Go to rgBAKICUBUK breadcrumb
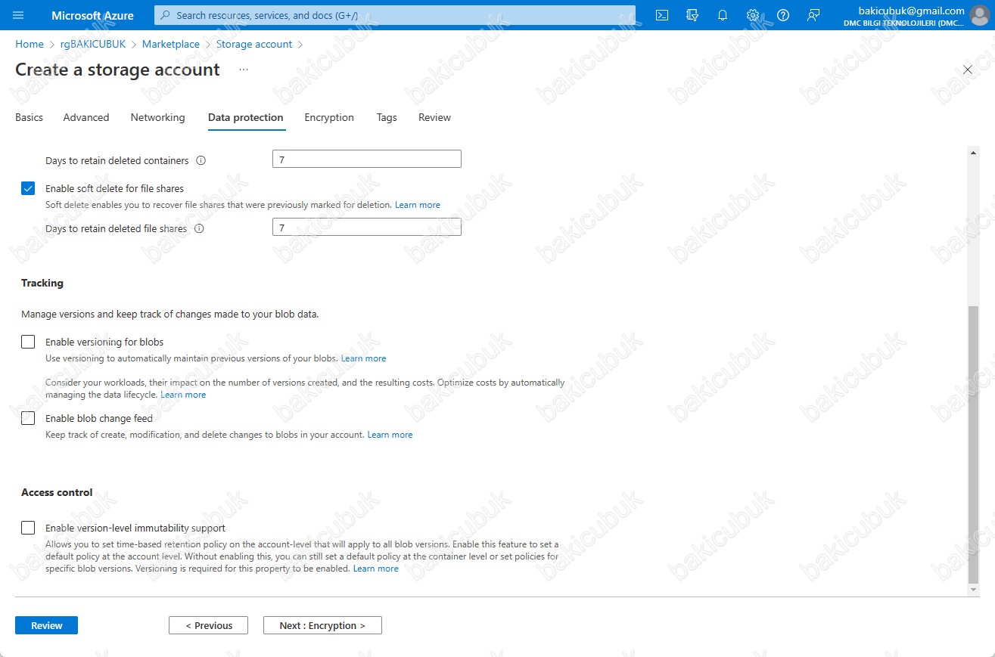995x657 pixels. (93, 44)
